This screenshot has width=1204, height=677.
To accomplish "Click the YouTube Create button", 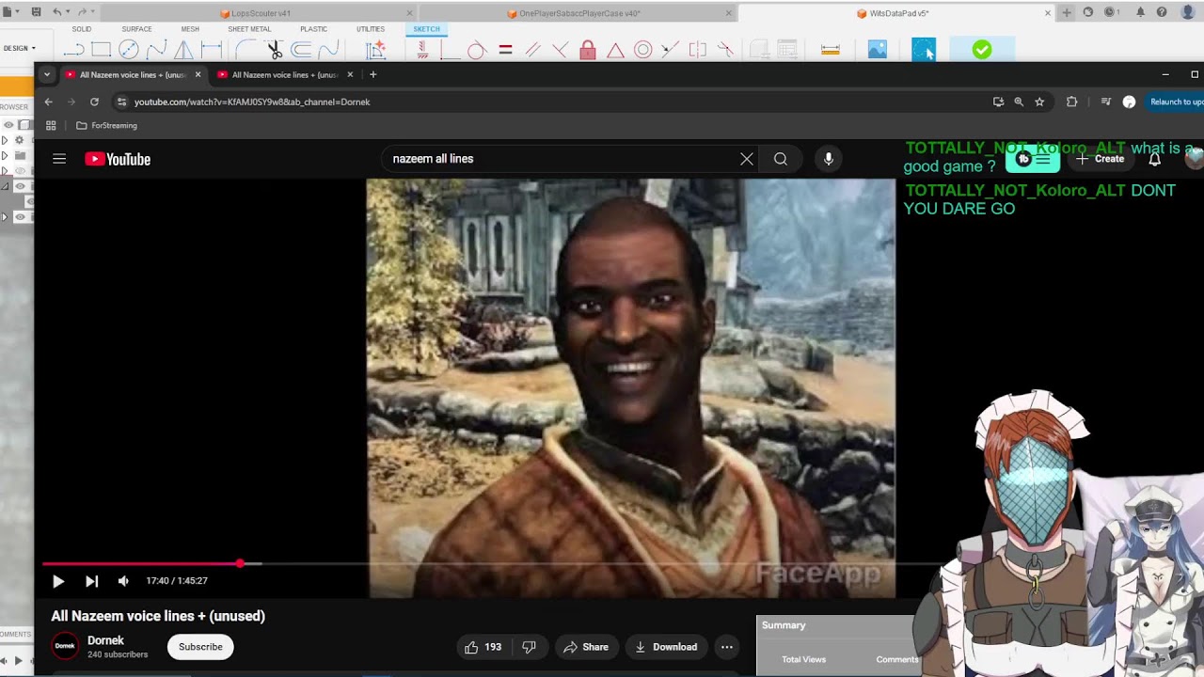I will pos(1100,159).
